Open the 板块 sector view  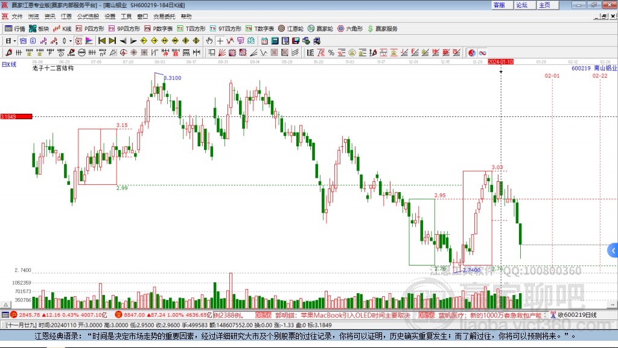click(x=39, y=29)
